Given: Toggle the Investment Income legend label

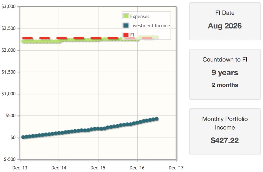Looking at the screenshot, I should [150, 26].
